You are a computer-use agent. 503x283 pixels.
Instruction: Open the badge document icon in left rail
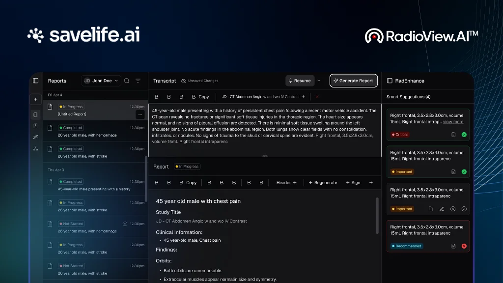pyautogui.click(x=35, y=126)
